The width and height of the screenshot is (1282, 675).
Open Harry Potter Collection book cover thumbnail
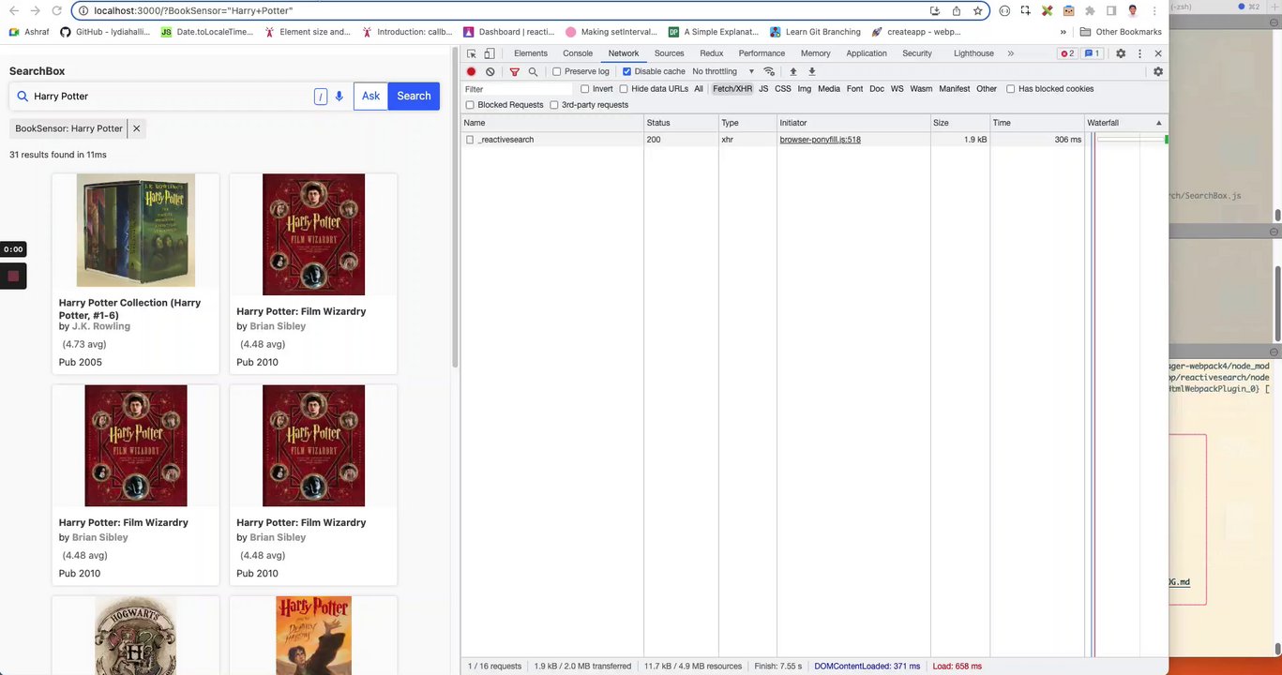[136, 230]
